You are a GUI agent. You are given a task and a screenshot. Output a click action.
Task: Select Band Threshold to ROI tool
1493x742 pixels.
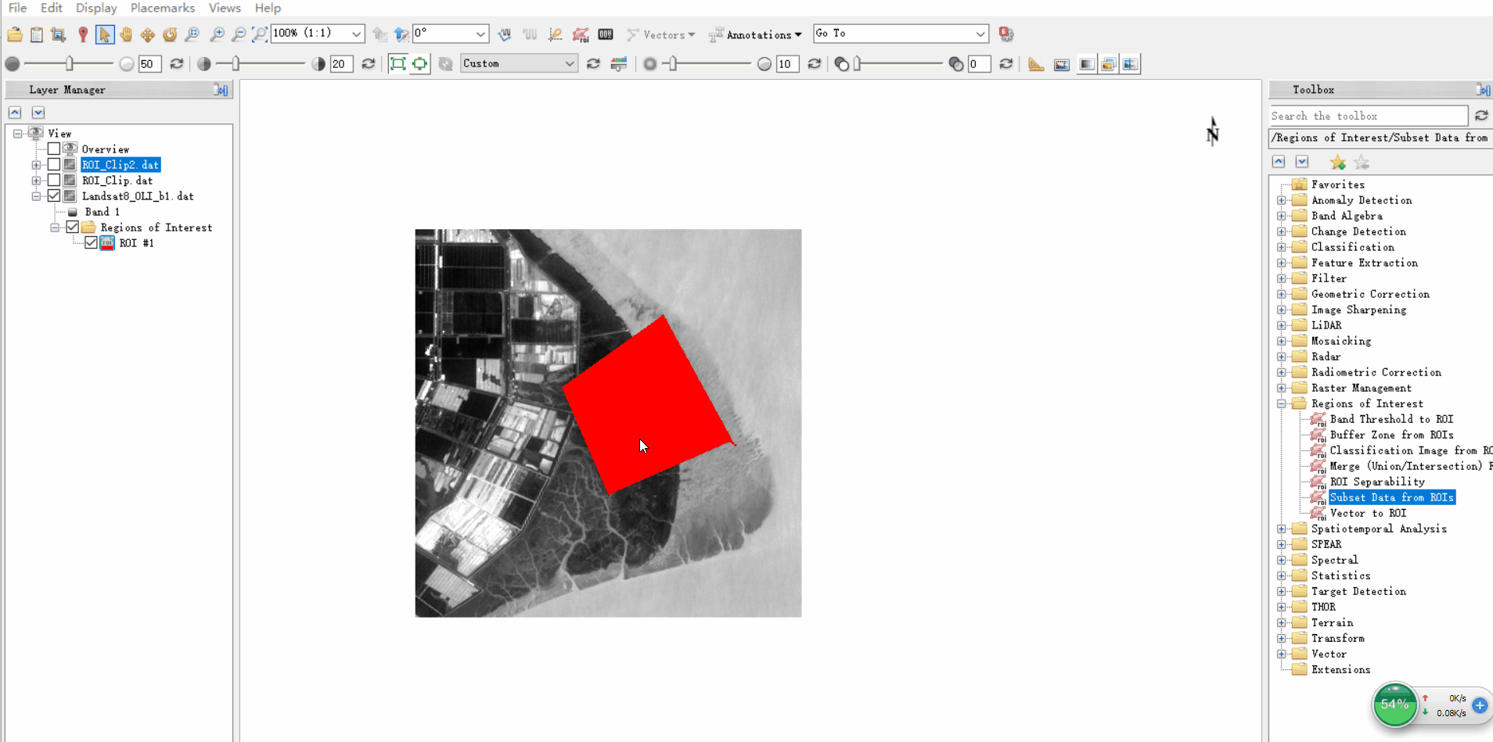[1391, 419]
